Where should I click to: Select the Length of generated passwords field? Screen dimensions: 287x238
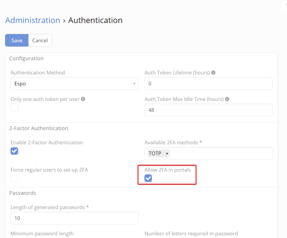[x=75, y=218]
